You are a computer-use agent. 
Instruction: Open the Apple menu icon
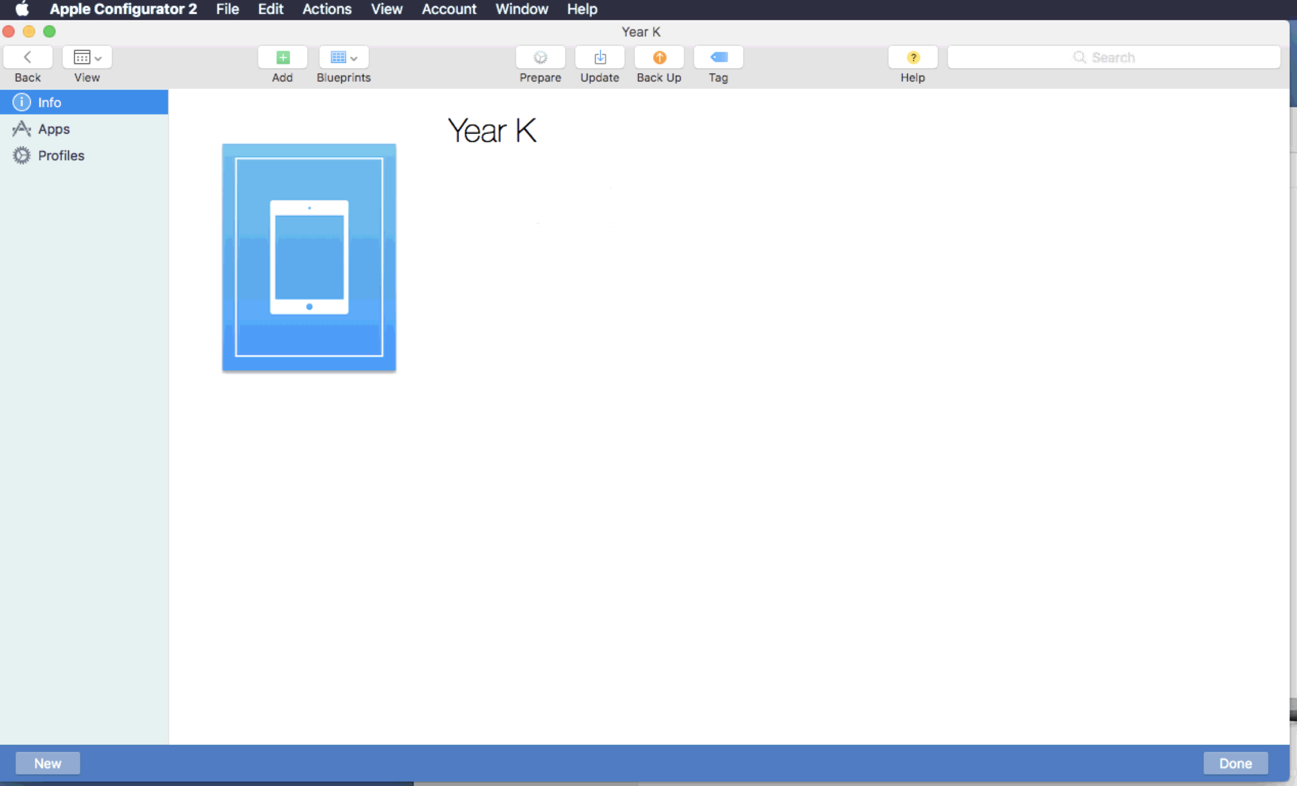click(22, 9)
